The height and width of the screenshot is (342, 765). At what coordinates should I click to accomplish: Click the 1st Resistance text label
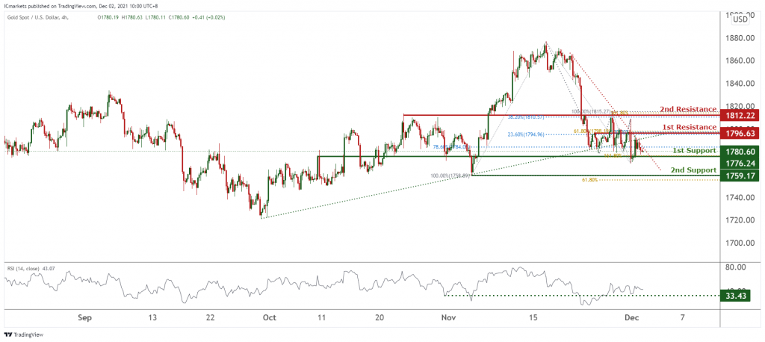tap(690, 127)
